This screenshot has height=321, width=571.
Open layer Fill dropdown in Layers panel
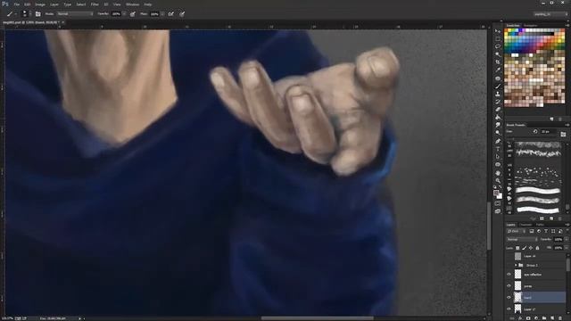[567, 248]
